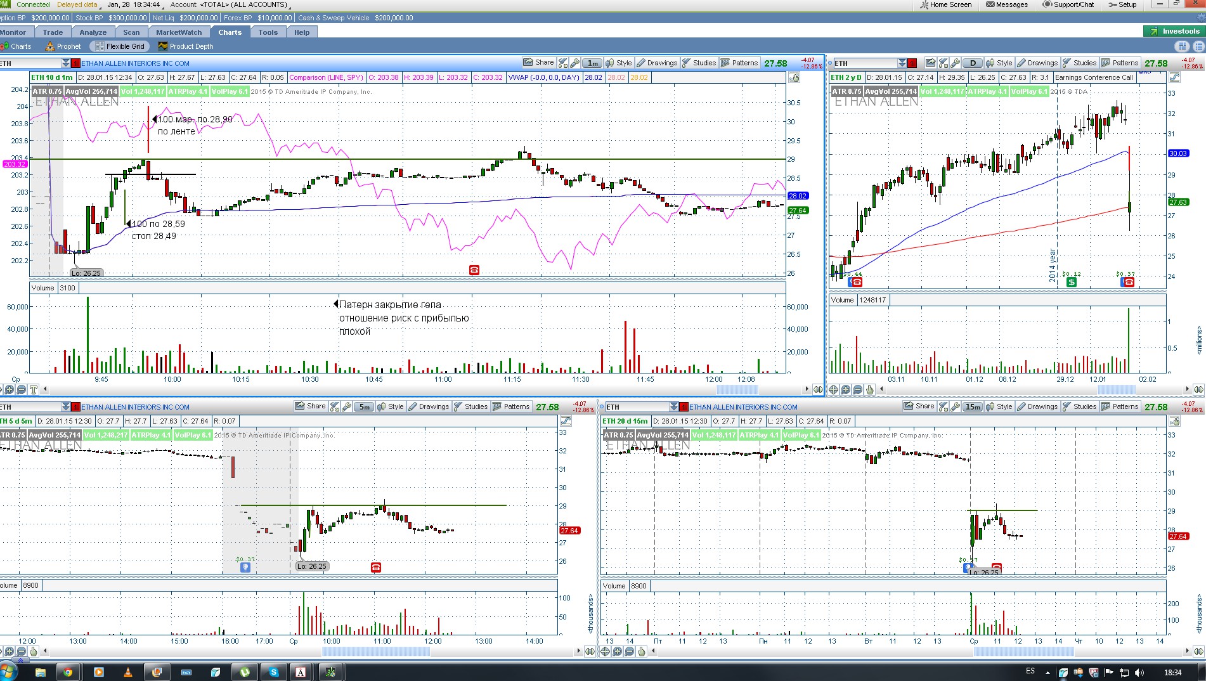Open Patterns menu in the 1m chart
The height and width of the screenshot is (681, 1206).
[739, 63]
